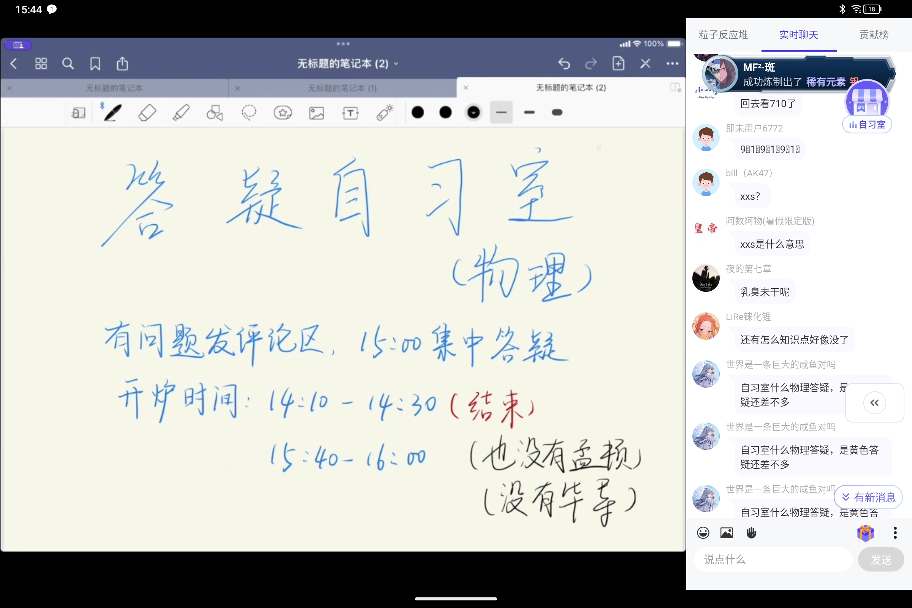Open the emoji picker in chat
This screenshot has width=912, height=608.
point(703,533)
